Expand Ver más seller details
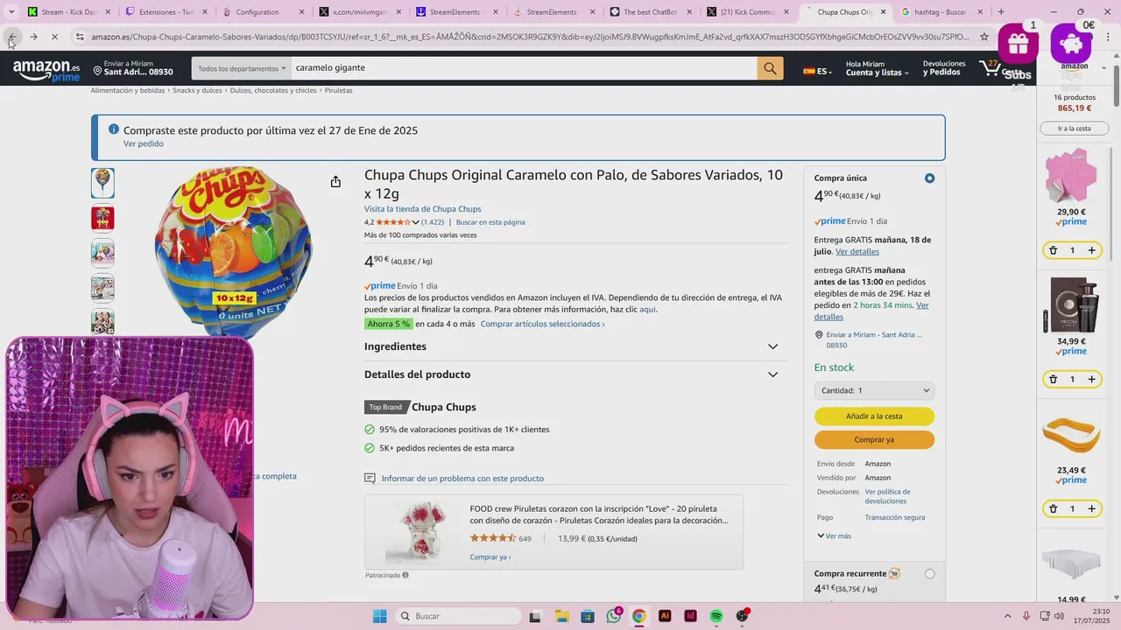The width and height of the screenshot is (1121, 630). click(835, 535)
